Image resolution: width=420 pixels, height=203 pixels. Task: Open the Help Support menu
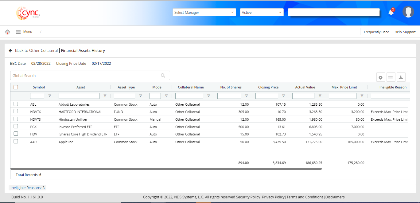405,32
